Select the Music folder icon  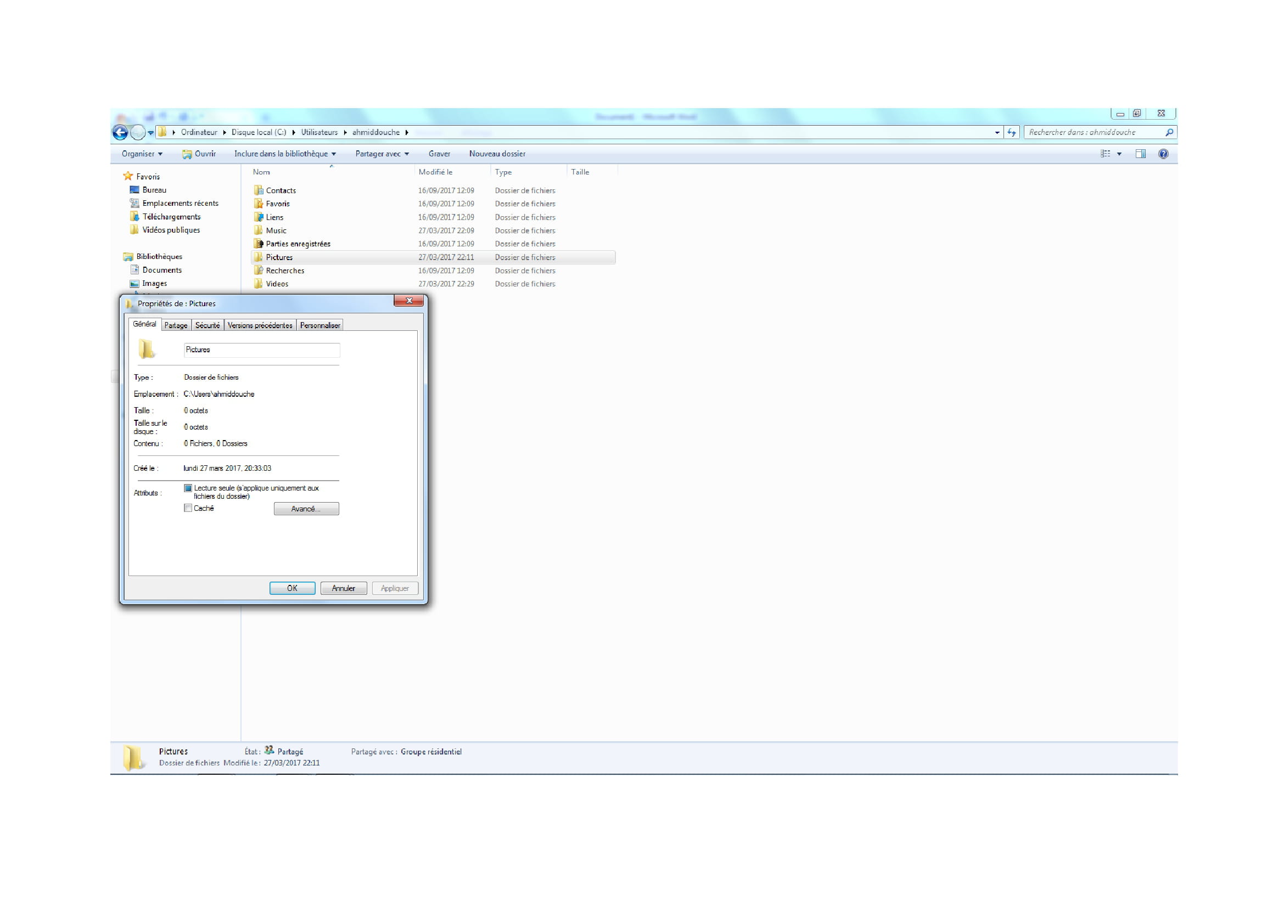259,230
